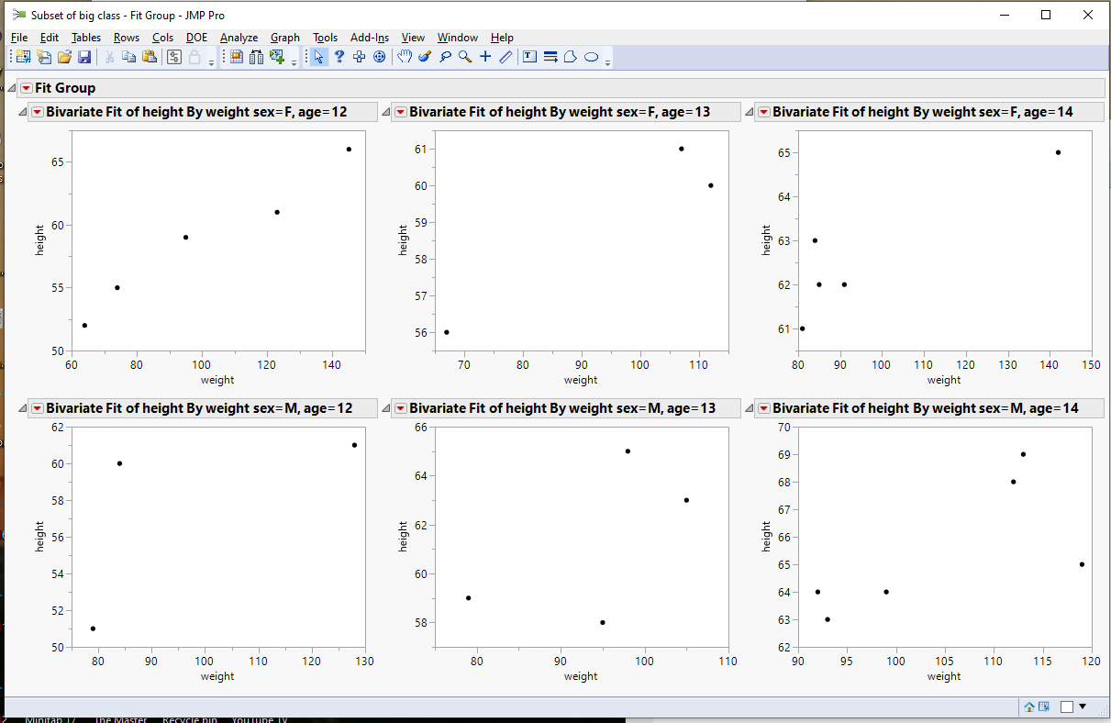
Task: Open the Graph menu
Action: (284, 38)
